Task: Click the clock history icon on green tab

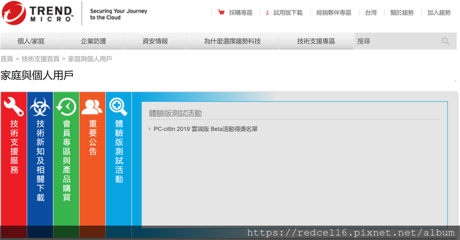Action: 66,107
